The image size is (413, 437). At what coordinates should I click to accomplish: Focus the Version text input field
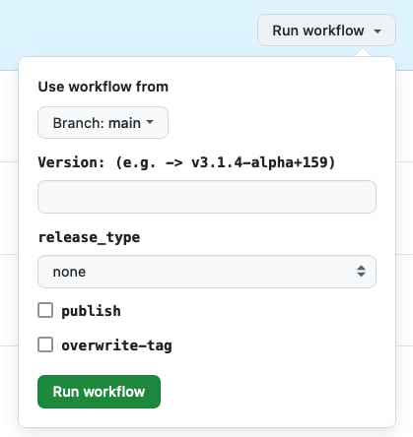pos(207,197)
